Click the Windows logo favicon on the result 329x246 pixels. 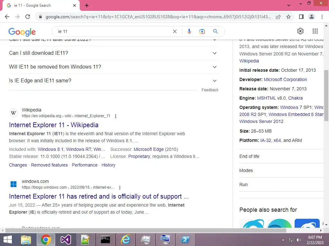tap(13, 184)
